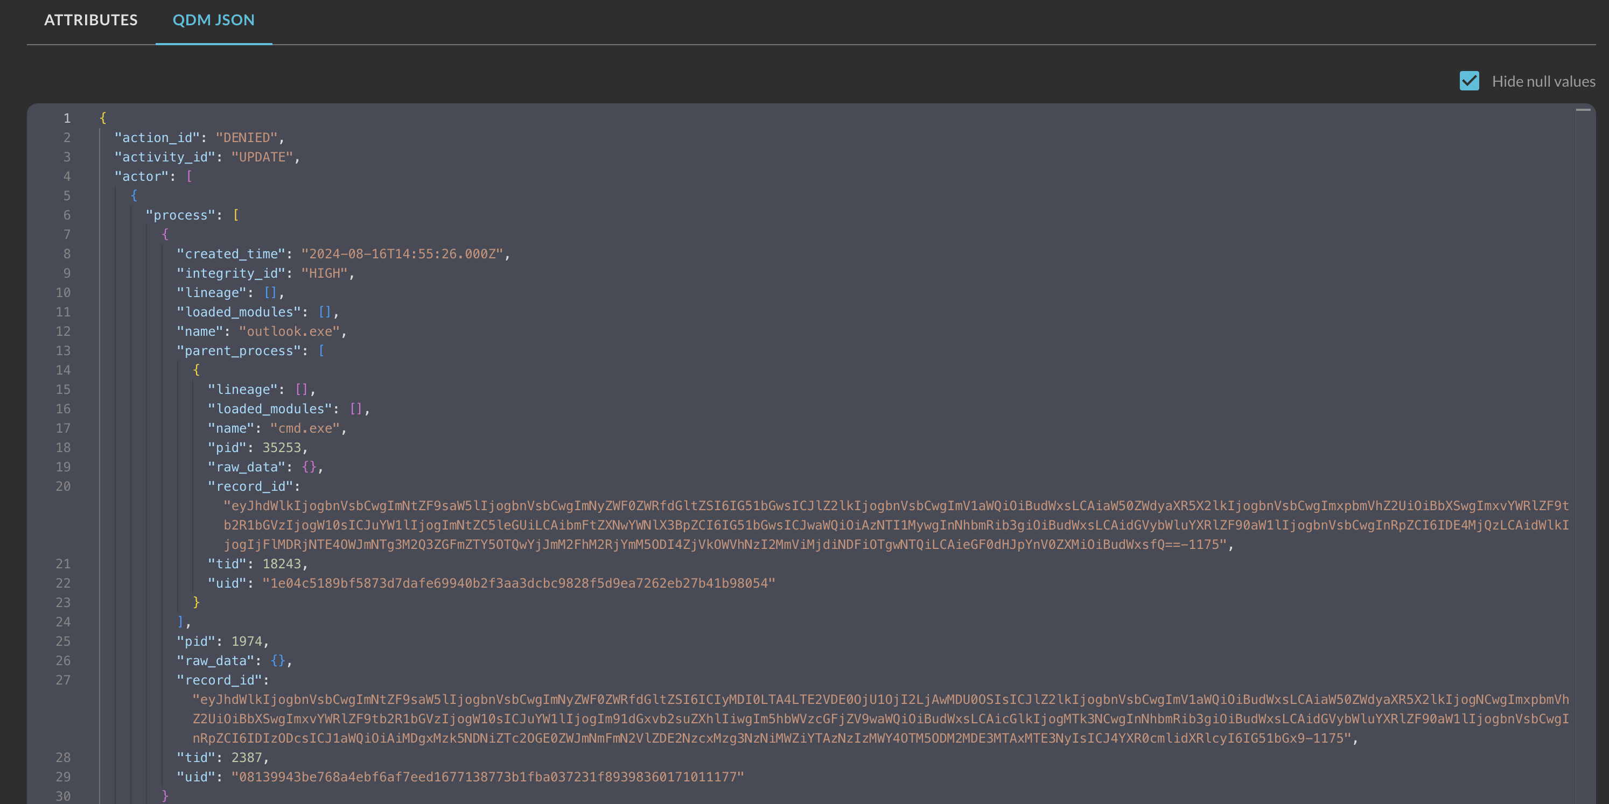
Task: Click the "lineage" key on line 15
Action: click(x=243, y=390)
